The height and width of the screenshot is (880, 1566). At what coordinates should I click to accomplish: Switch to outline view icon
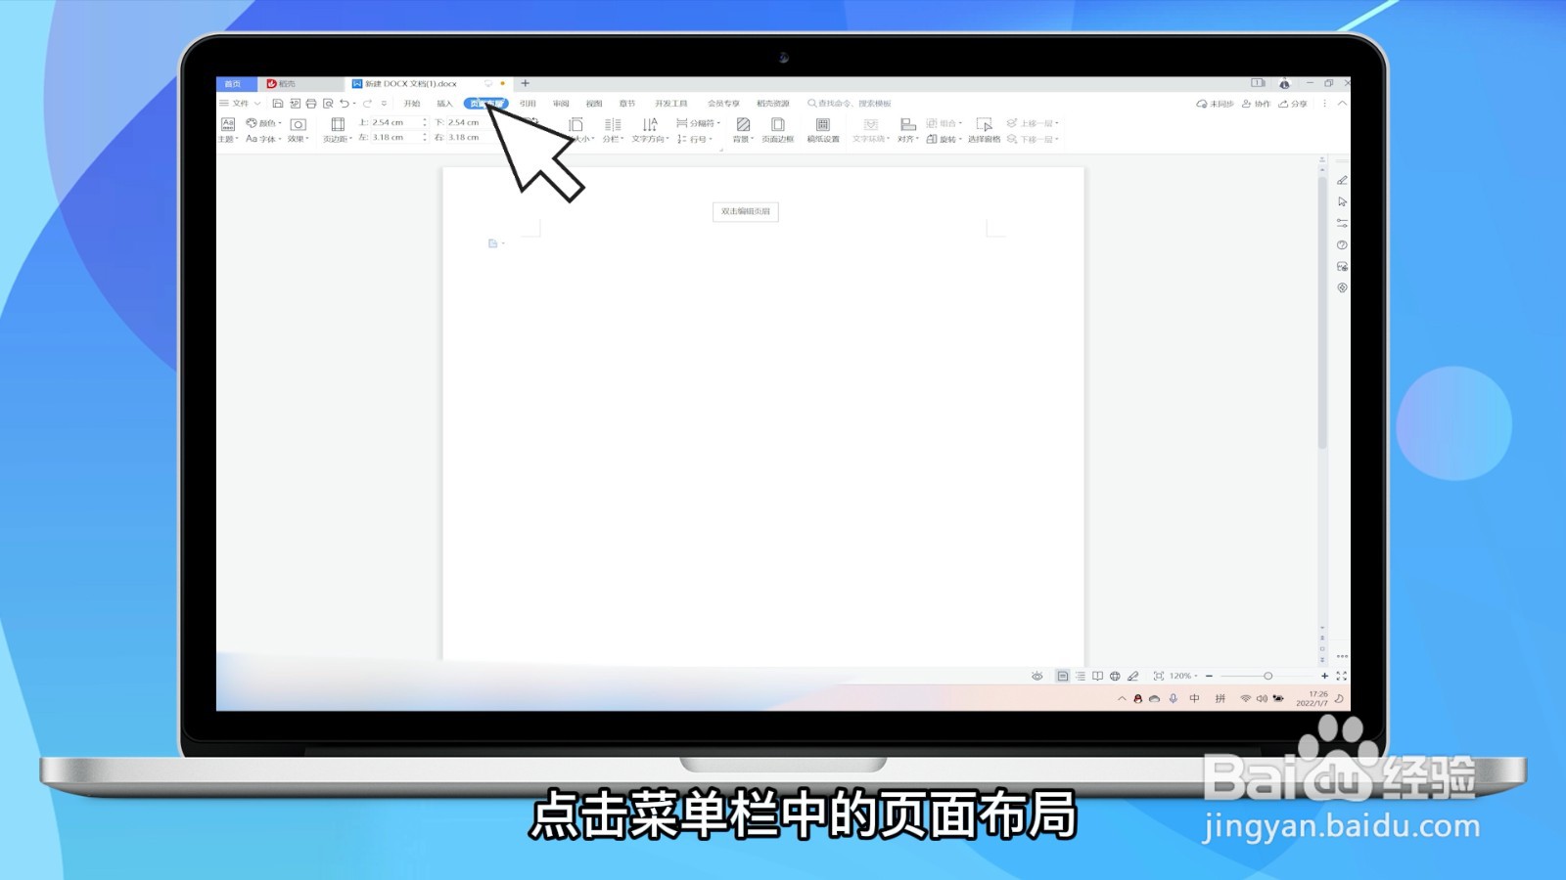coord(1081,676)
